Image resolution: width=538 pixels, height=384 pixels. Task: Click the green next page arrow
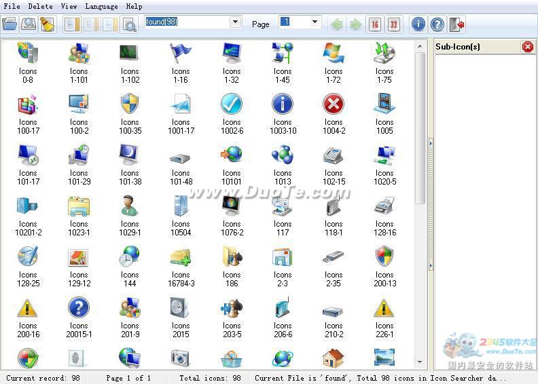tap(356, 24)
